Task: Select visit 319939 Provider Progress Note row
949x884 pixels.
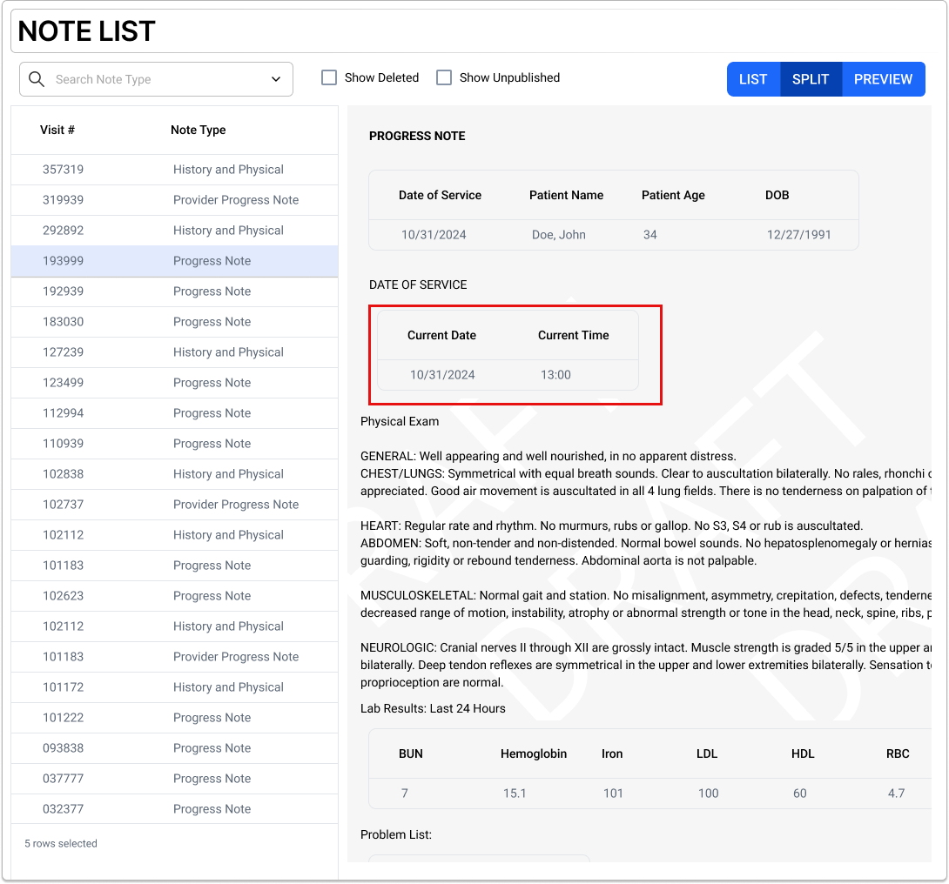Action: coord(174,200)
